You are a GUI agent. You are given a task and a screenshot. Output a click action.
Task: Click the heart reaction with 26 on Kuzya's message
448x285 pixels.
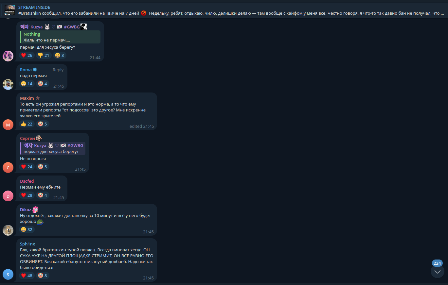pos(27,55)
